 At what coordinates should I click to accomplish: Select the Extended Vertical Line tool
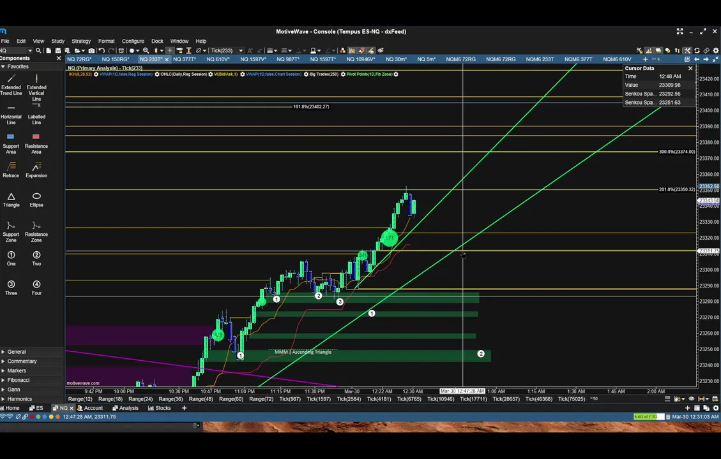coord(36,88)
